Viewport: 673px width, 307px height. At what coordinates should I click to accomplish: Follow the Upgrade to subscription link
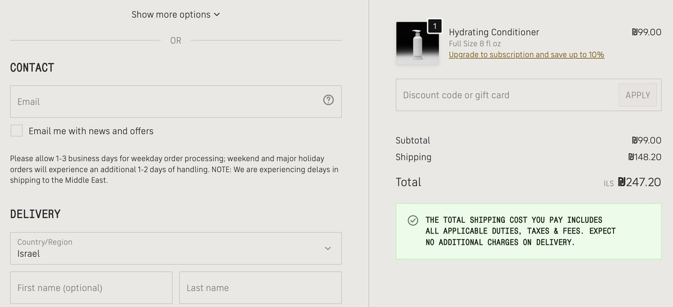(527, 54)
